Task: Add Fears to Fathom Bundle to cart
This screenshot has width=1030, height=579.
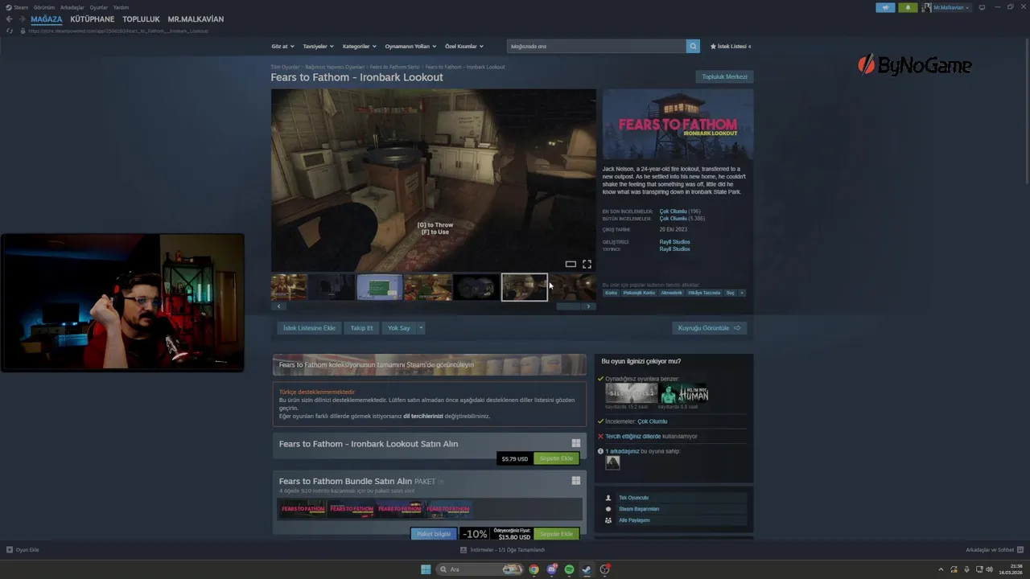Action: point(556,534)
